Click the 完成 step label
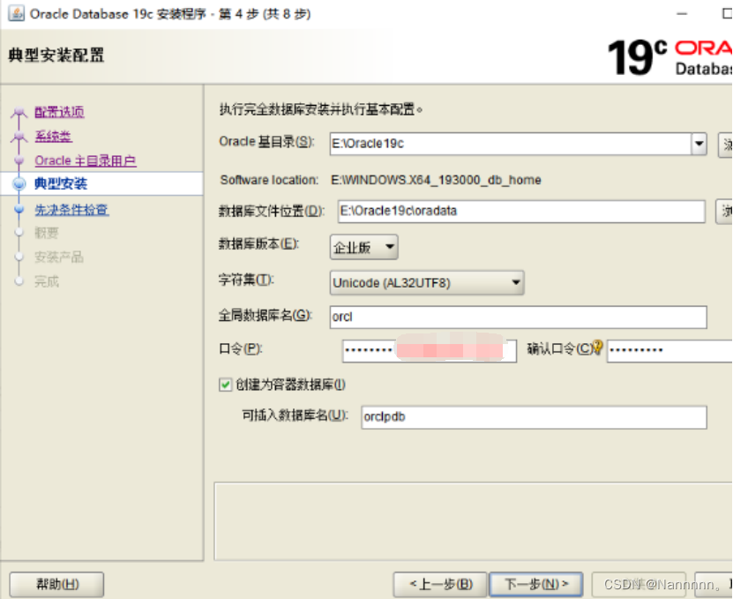733x599 pixels. point(46,281)
